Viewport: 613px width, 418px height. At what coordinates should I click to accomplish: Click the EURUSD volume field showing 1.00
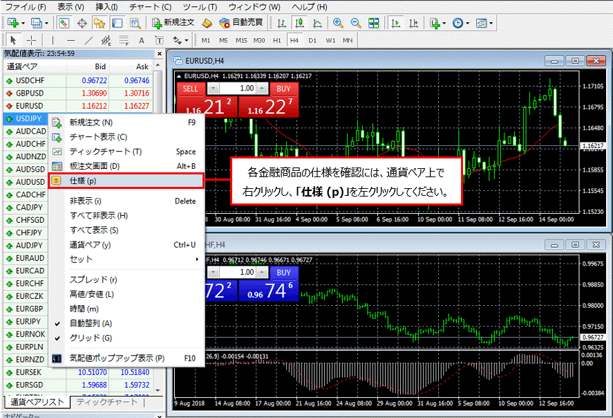[238, 89]
